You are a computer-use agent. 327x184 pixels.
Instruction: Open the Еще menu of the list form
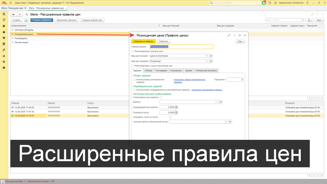tap(320, 20)
